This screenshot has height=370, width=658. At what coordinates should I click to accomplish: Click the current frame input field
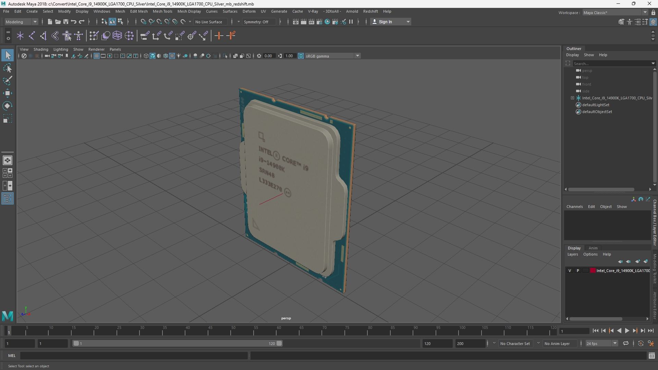pos(574,331)
